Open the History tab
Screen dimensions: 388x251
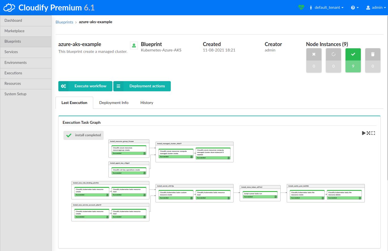147,103
